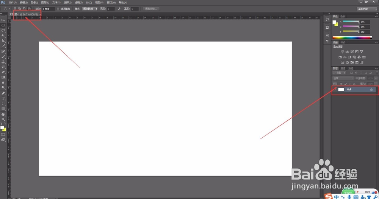Open the Layers panel flyout menu

point(377,68)
